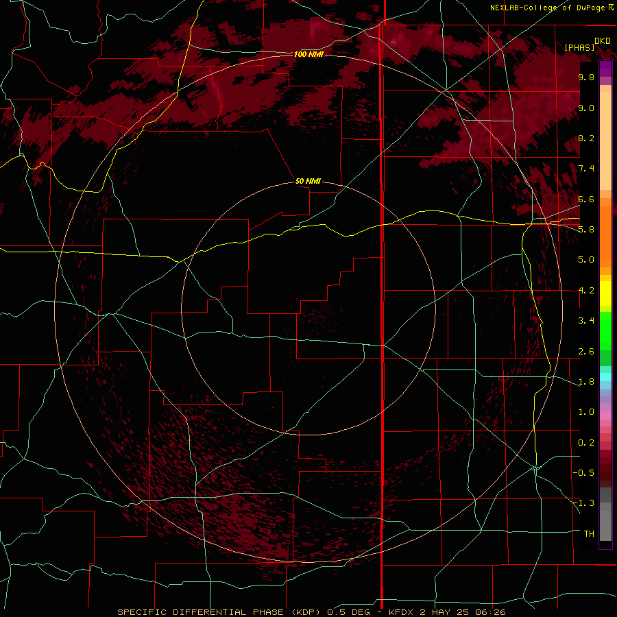Click the -1.3 legend value
This screenshot has height=617, width=617.
pos(584,503)
